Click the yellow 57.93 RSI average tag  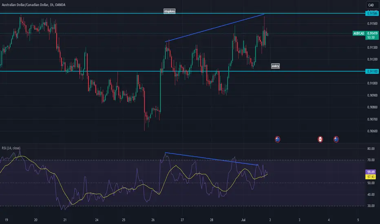(x=371, y=177)
